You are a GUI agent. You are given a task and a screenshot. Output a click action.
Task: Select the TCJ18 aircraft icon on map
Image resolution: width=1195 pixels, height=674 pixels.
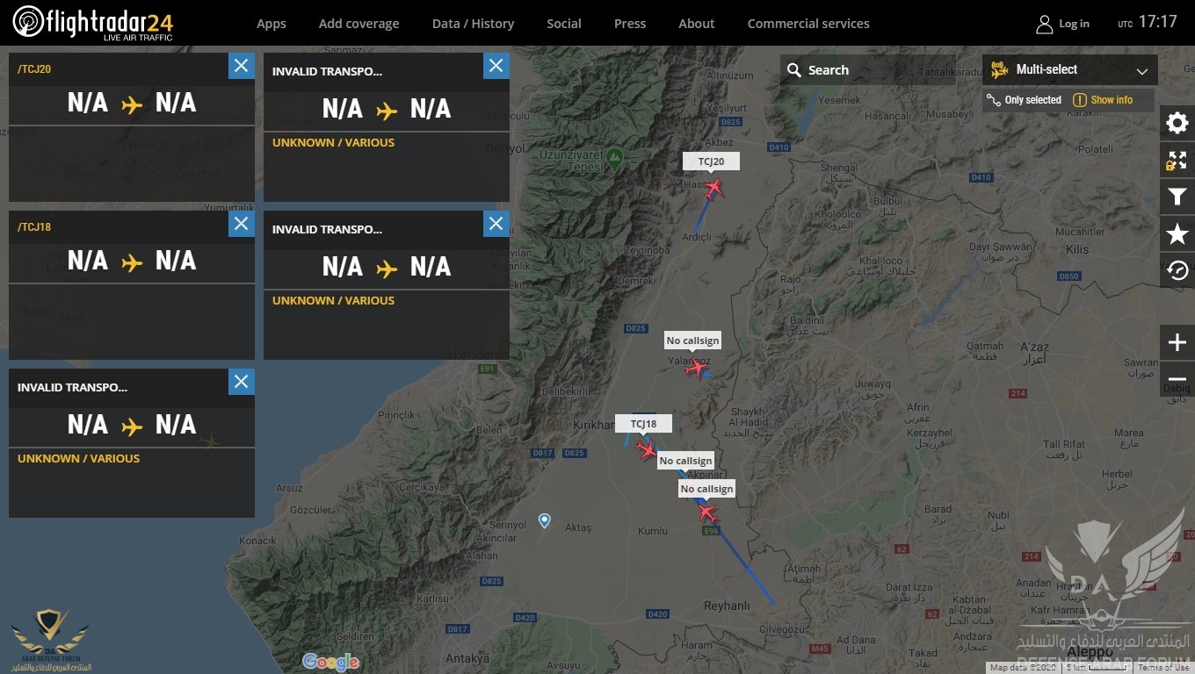click(x=647, y=450)
